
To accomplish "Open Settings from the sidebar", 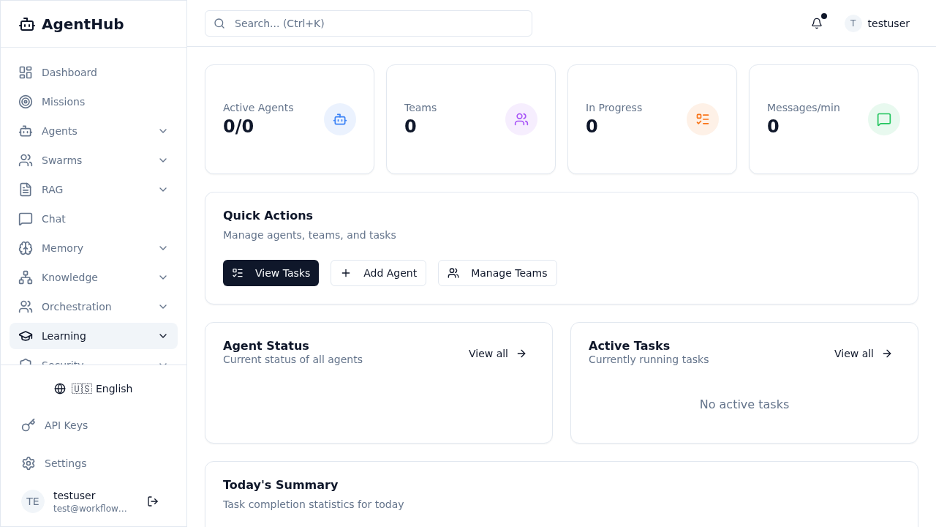I will click(x=65, y=463).
